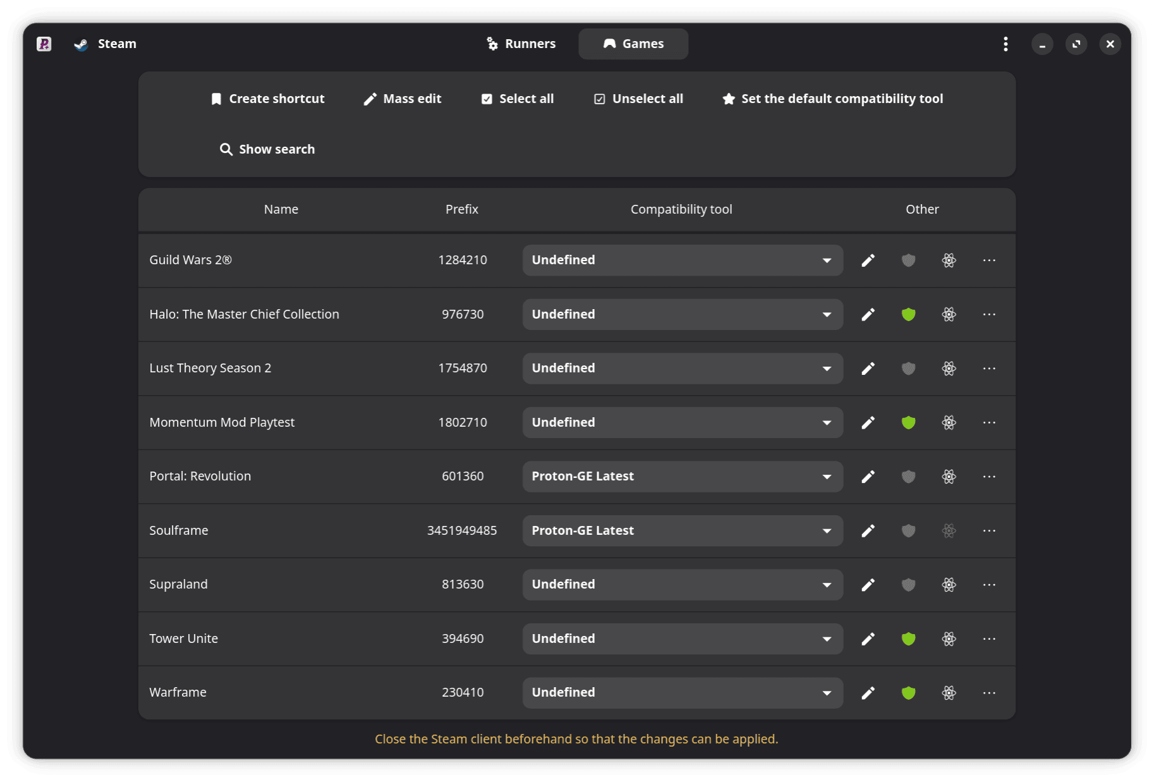Edit Warframe with its pencil icon
The image size is (1154, 782).
[868, 693]
